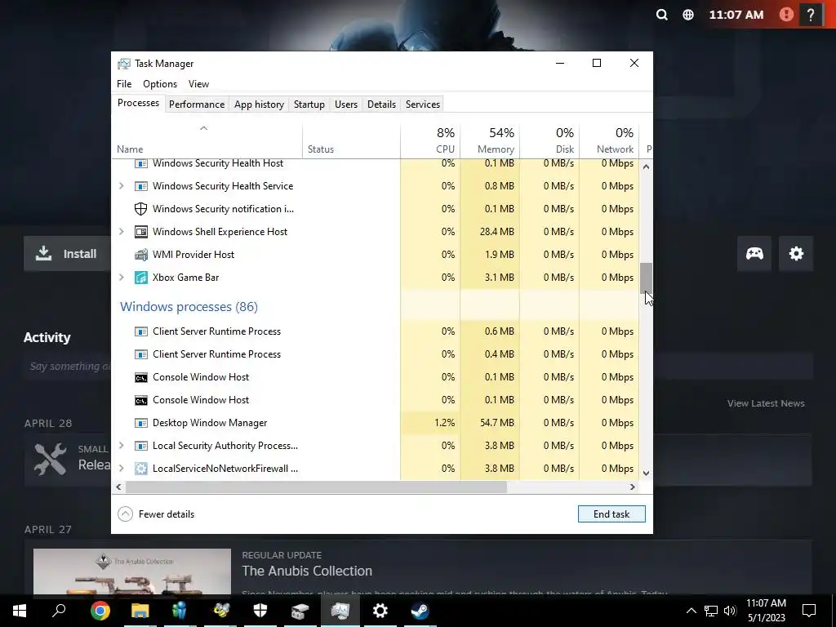Switch to Steam via taskbar icon

click(x=420, y=611)
